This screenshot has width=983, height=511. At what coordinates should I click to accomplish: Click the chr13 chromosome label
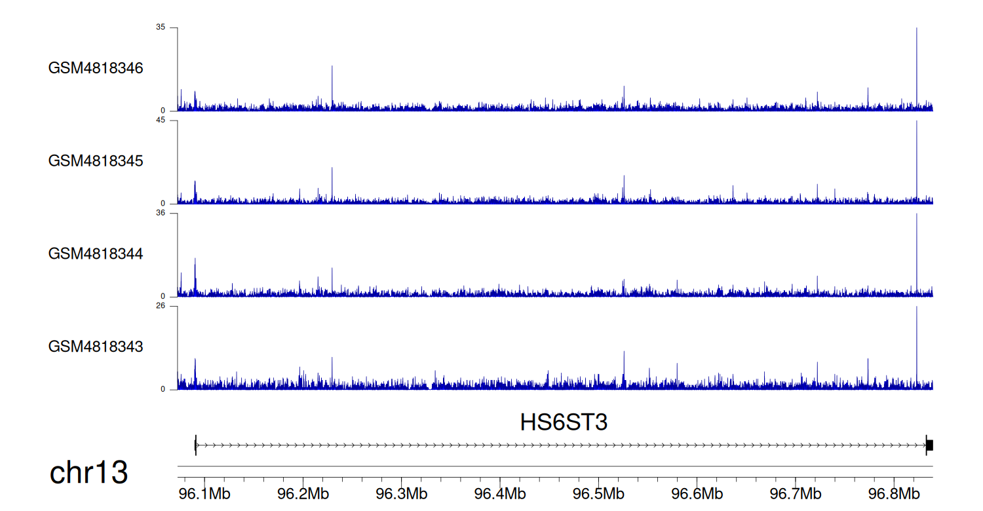click(88, 473)
